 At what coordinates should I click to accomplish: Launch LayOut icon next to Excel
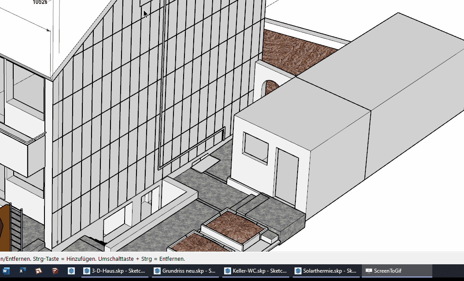[39, 271]
